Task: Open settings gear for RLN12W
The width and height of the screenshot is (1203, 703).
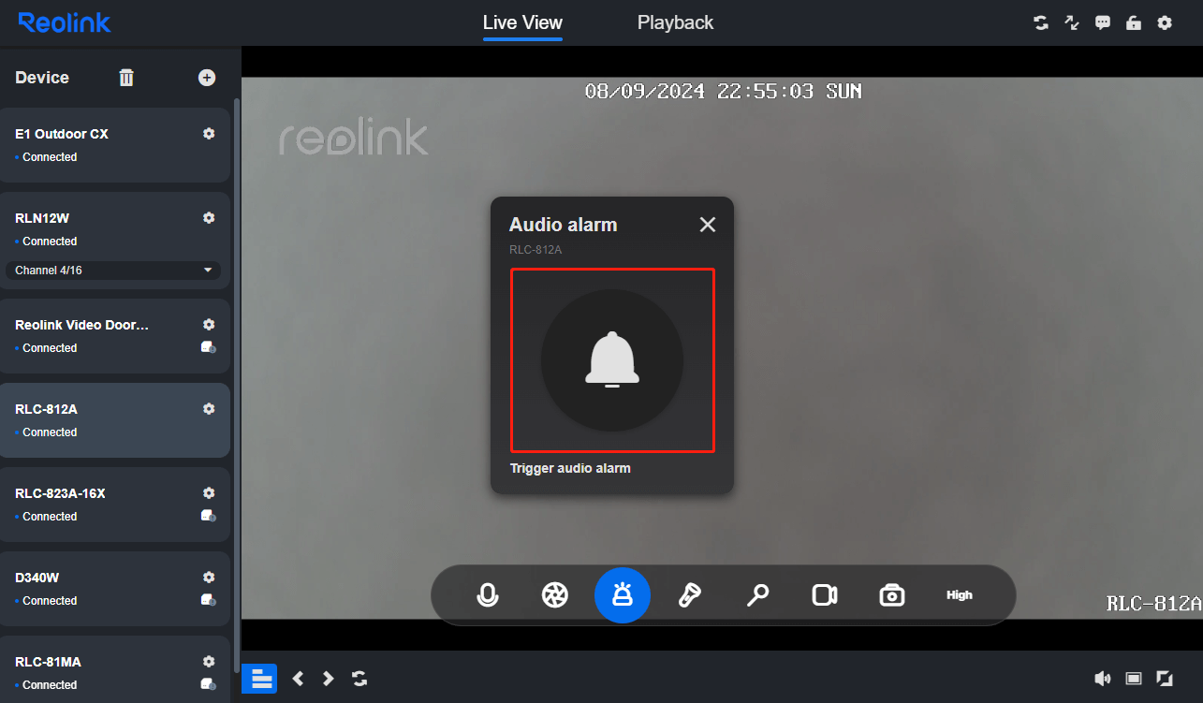Action: pyautogui.click(x=209, y=218)
